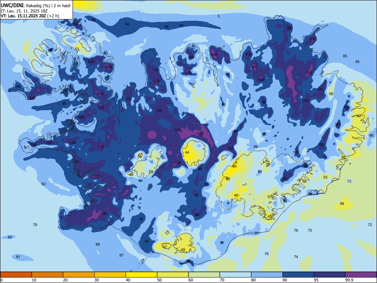Screen dimensions: 377x283
Task: Click the humidity value 78 west of Iceland
Action: point(35,225)
